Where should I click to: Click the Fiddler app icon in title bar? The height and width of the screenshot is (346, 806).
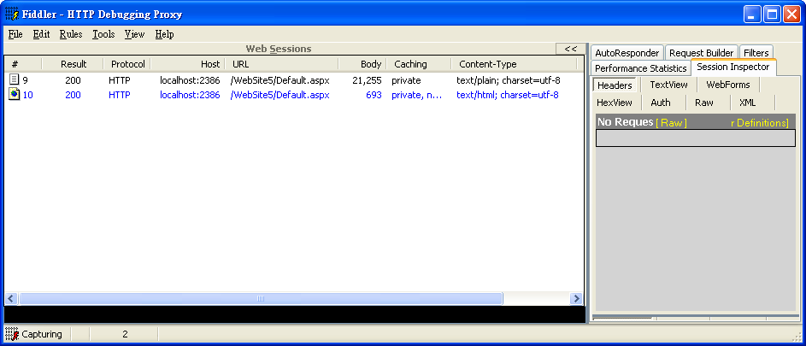click(x=12, y=14)
